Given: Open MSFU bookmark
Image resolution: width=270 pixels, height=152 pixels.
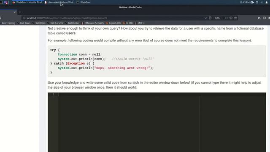Looking at the screenshot, I should (x=140, y=23).
